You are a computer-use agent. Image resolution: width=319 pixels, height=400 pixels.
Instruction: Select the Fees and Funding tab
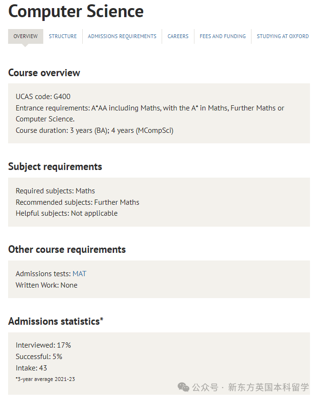click(222, 36)
